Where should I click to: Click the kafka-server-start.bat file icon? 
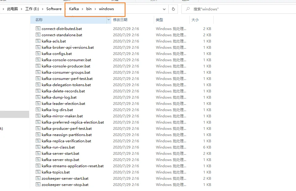pyautogui.click(x=38, y=154)
